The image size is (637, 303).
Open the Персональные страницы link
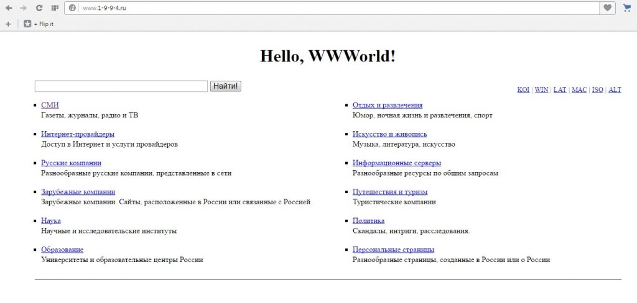(393, 250)
